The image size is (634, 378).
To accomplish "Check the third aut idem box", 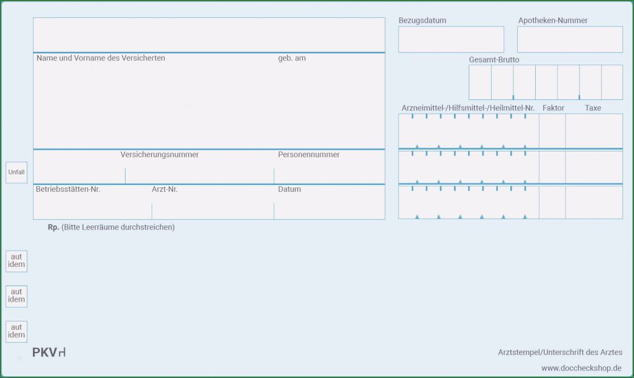I will (x=16, y=331).
